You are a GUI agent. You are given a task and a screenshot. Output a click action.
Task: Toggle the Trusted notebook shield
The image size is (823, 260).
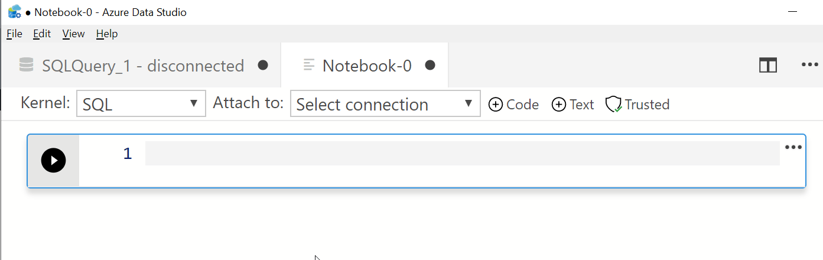pos(638,105)
